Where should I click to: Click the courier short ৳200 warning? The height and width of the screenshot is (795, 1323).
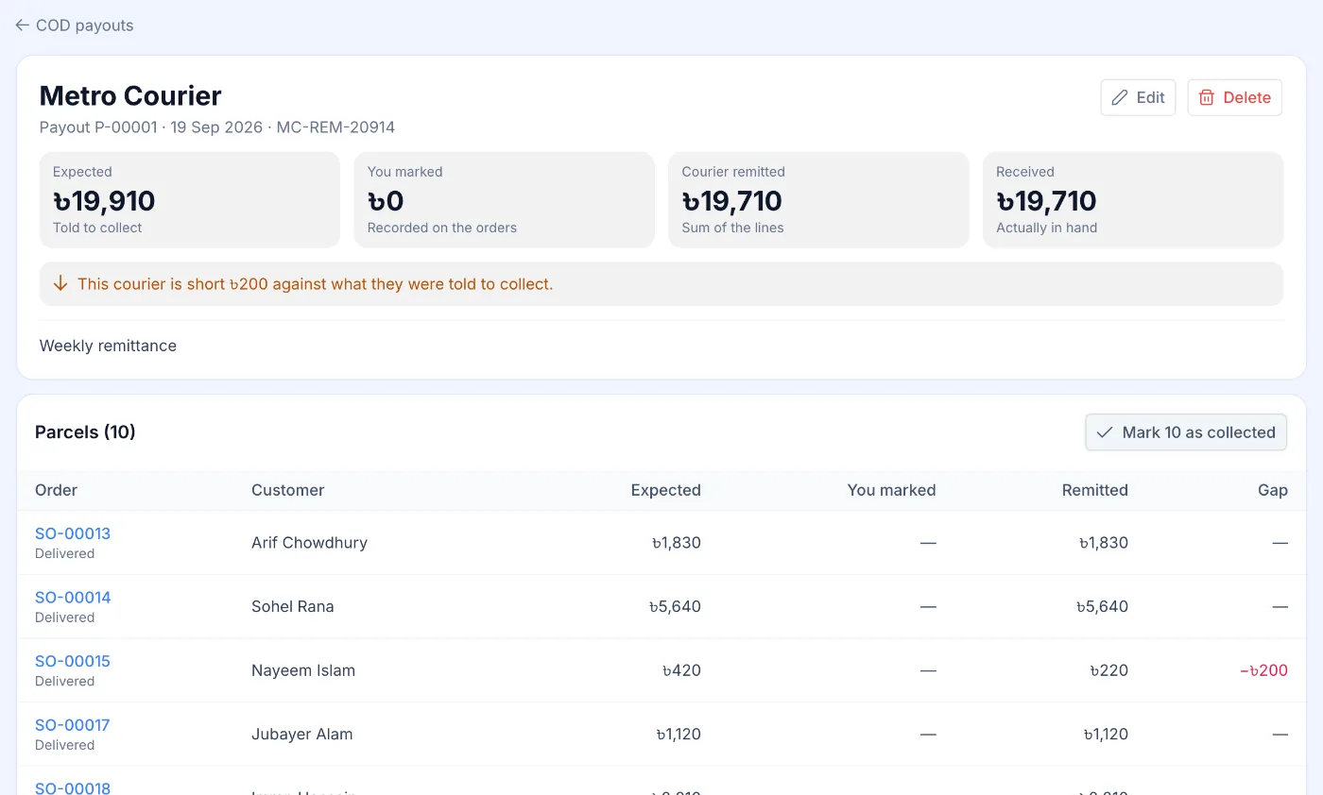tap(661, 283)
